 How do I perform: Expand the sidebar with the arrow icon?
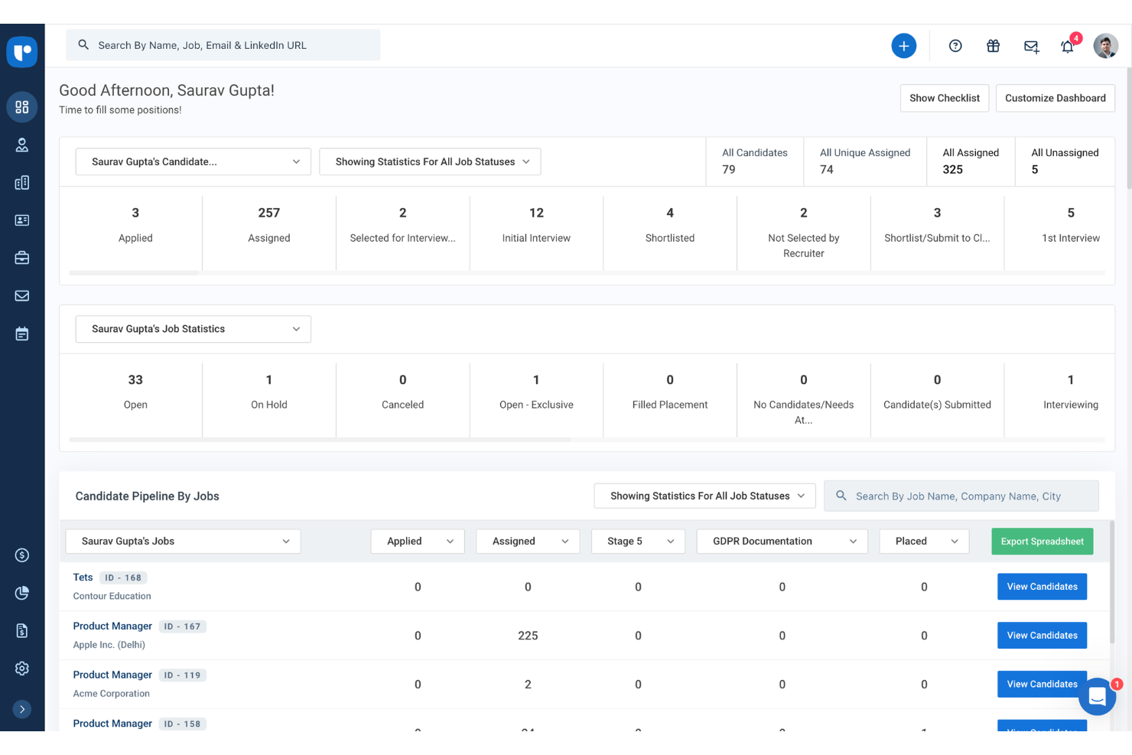[x=22, y=709]
